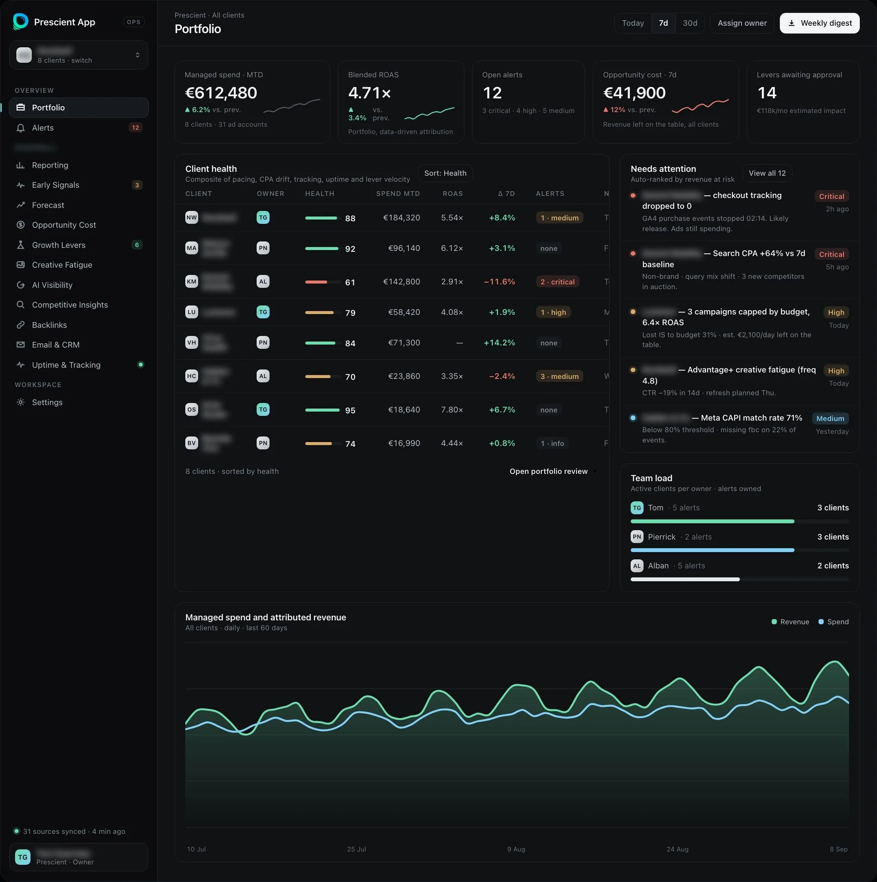Click the 1 · info alert badge

552,443
